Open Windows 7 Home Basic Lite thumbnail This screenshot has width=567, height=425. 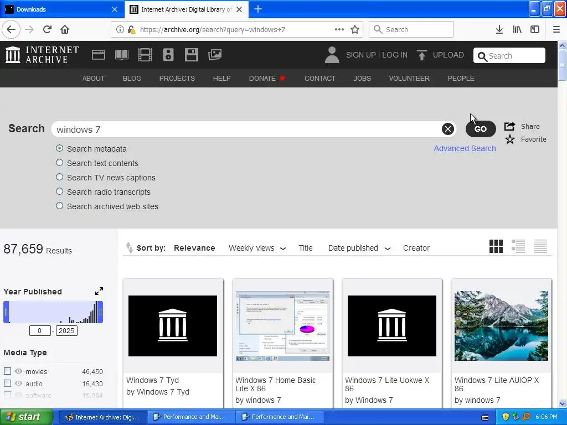pos(283,326)
